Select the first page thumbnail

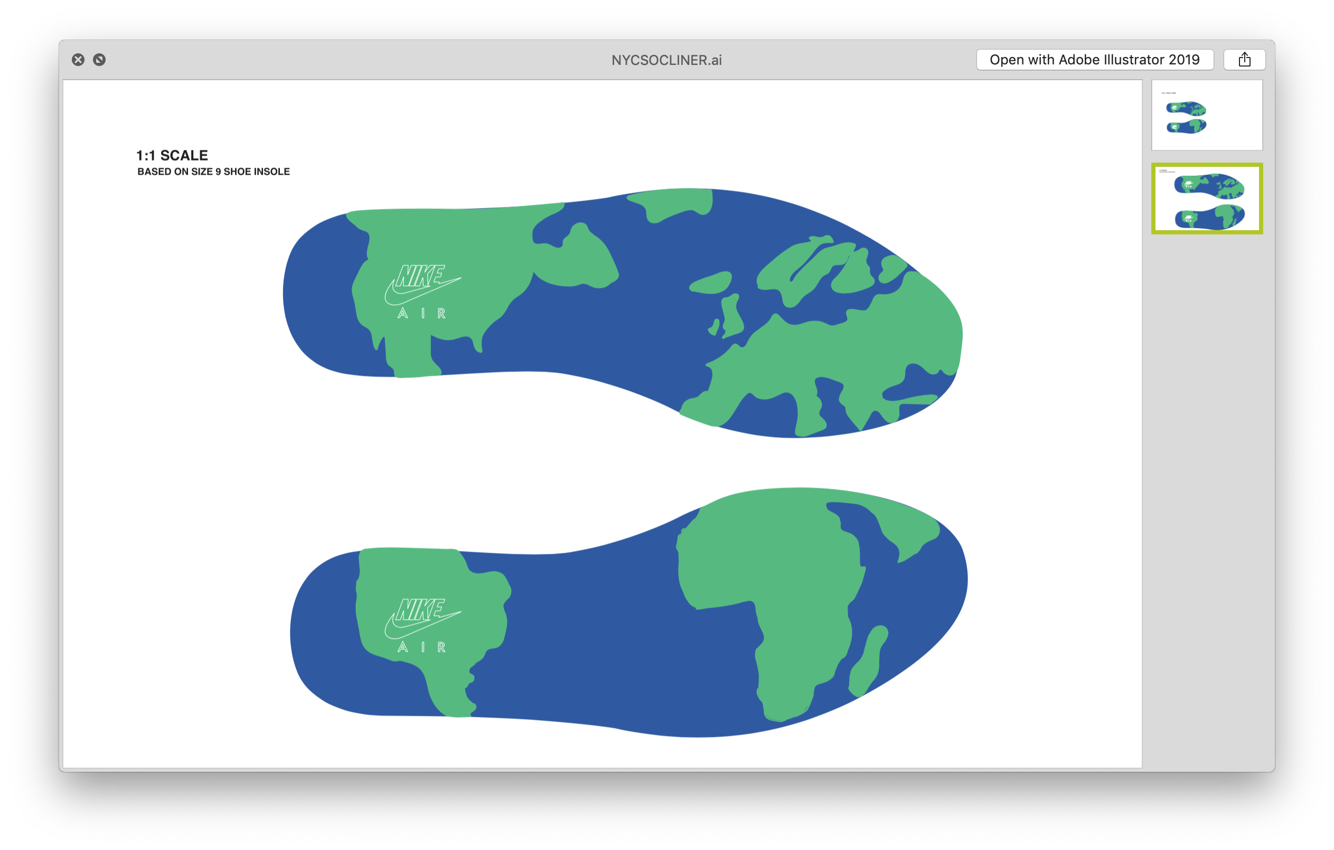click(1207, 115)
